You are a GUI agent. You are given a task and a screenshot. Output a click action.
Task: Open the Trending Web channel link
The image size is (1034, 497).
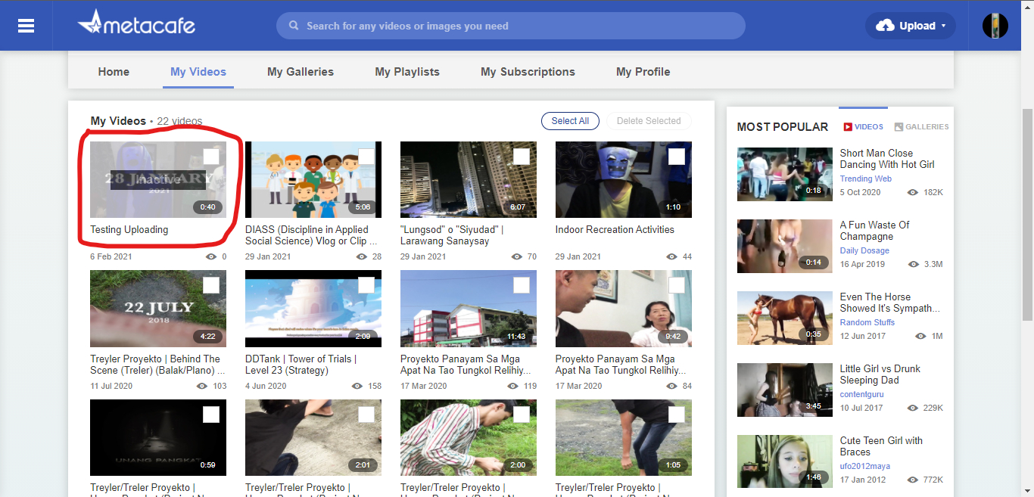[x=866, y=179]
